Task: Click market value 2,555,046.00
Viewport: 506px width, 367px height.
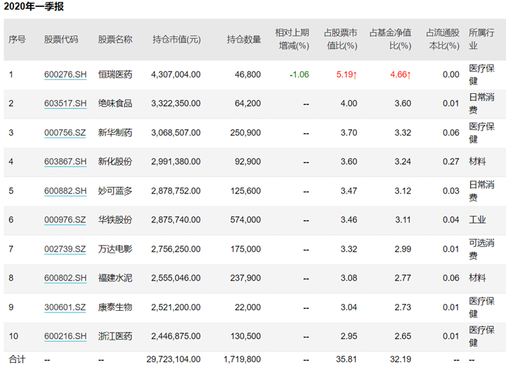Action: [x=176, y=278]
